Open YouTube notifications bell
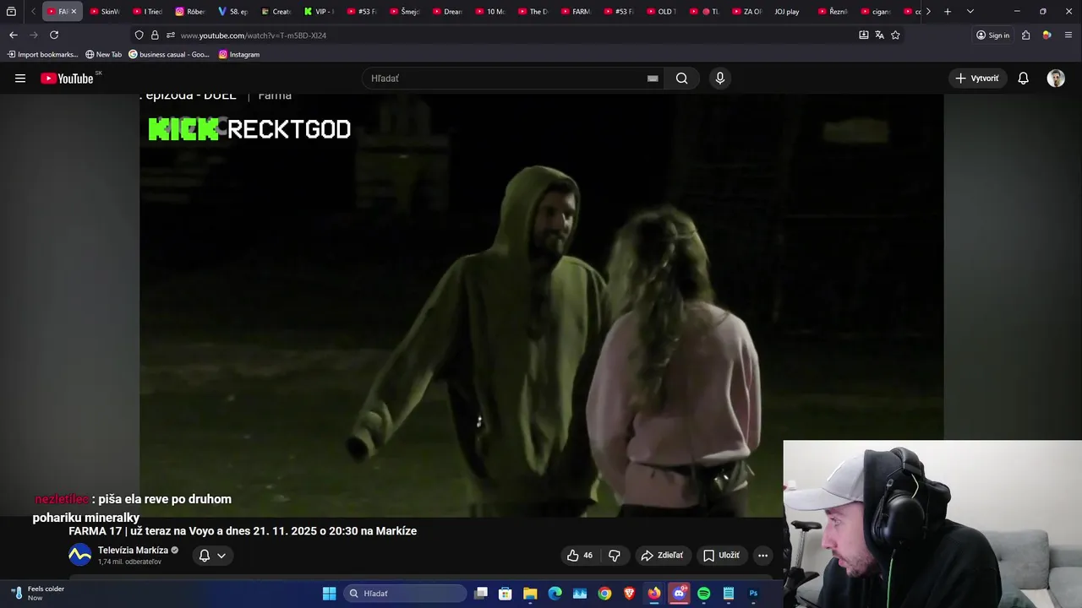This screenshot has height=608, width=1082. point(1023,79)
